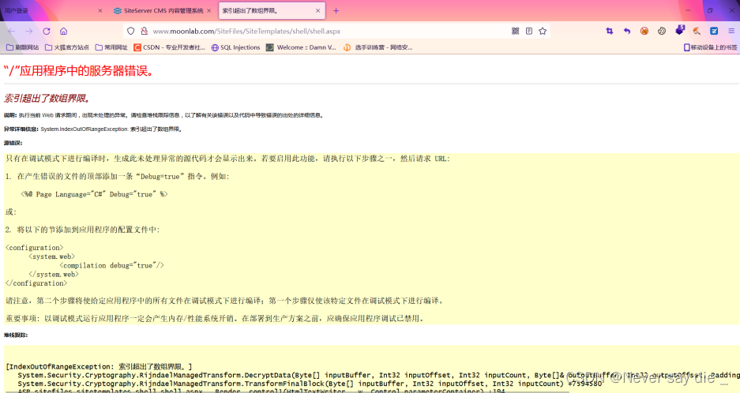The width and height of the screenshot is (740, 393).
Task: Open the Firefox application menu
Action: pyautogui.click(x=731, y=31)
